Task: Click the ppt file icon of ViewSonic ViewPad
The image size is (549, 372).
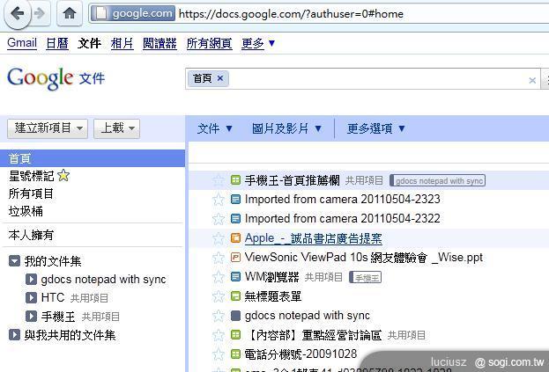Action: tap(235, 258)
